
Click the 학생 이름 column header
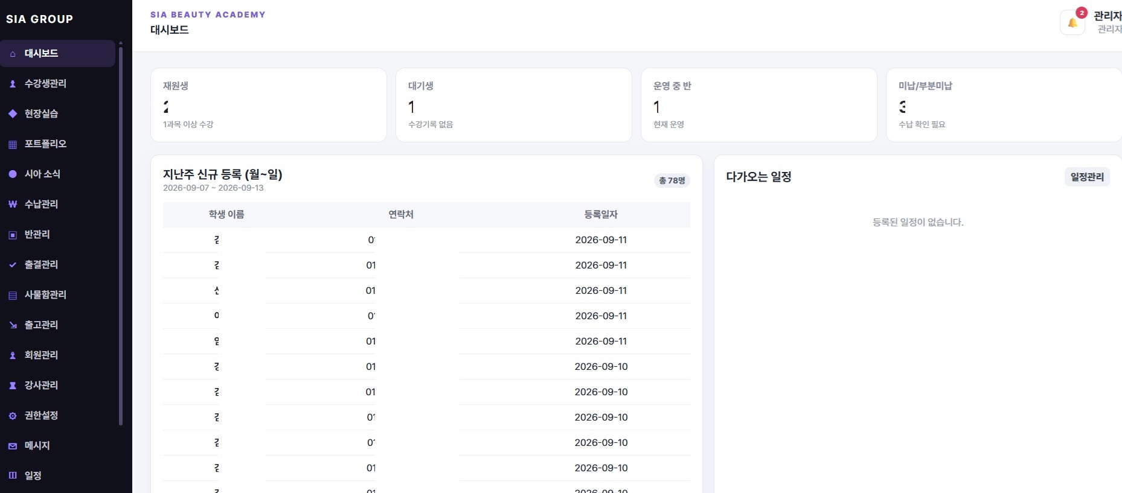(226, 214)
